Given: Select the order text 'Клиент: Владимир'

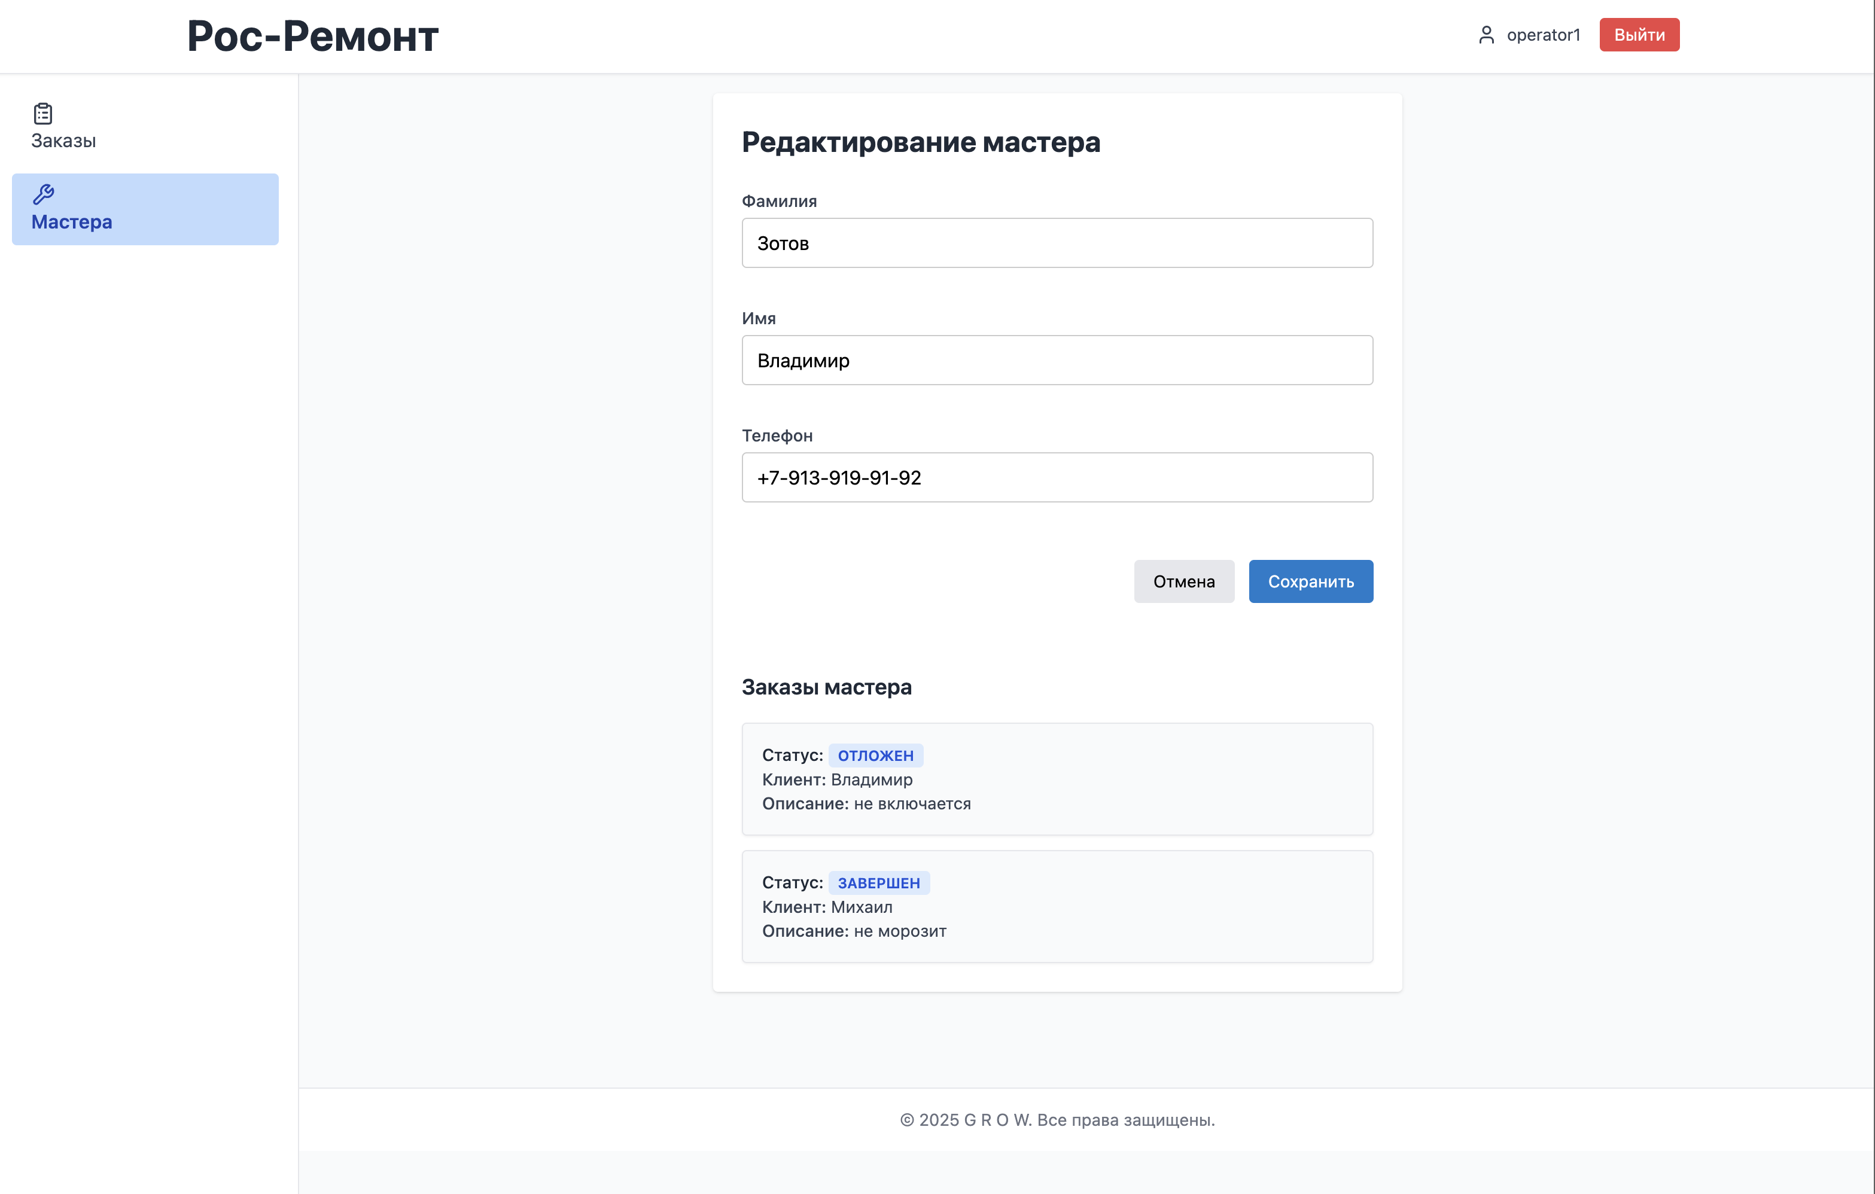Looking at the screenshot, I should [837, 779].
